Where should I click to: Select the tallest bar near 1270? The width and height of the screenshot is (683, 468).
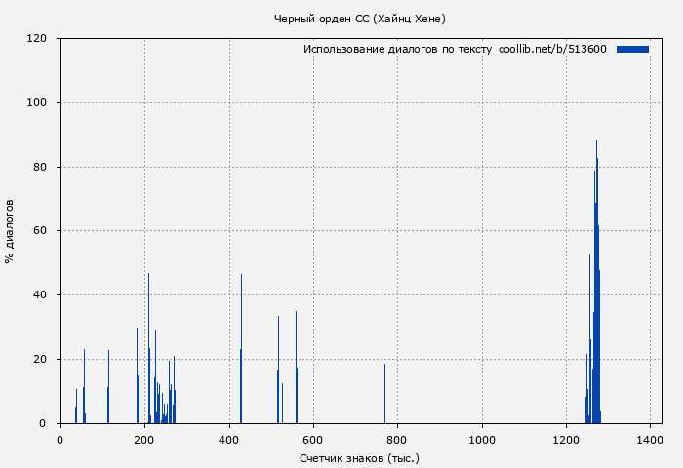click(x=596, y=283)
